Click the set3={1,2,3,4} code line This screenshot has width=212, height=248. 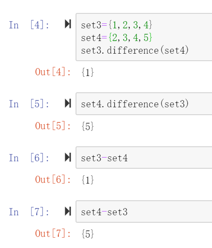pyautogui.click(x=117, y=25)
